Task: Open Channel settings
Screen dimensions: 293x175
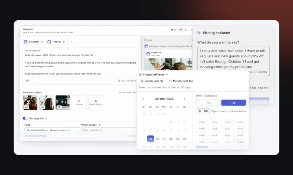Action: point(36,136)
